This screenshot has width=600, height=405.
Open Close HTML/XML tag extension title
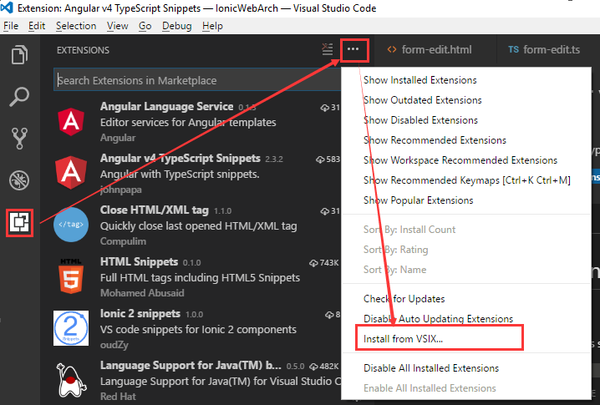155,210
